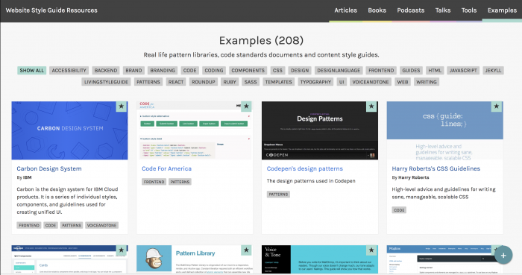522x275 pixels.
Task: Filter examples by WEB
Action: click(x=403, y=82)
